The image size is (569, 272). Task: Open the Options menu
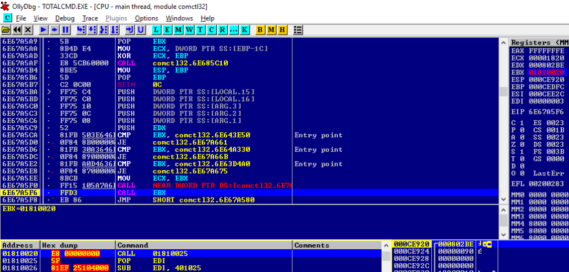pyautogui.click(x=146, y=18)
